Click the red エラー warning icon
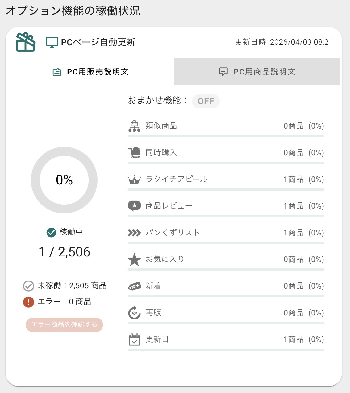This screenshot has width=350, height=393. [28, 302]
